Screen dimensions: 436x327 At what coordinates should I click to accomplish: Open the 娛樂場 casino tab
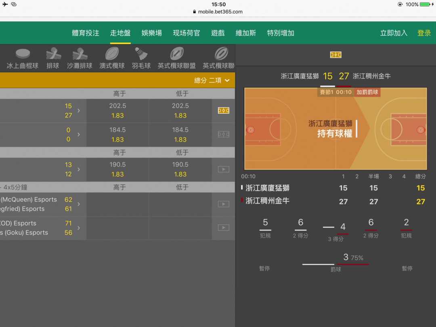coord(152,33)
